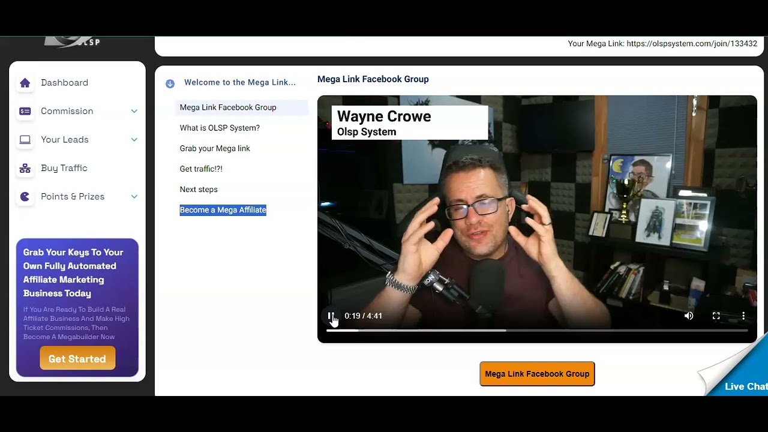The width and height of the screenshot is (768, 432).
Task: Click the Points & Prizes icon
Action: tap(25, 197)
